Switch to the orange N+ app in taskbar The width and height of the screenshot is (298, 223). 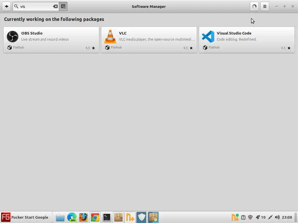130,217
